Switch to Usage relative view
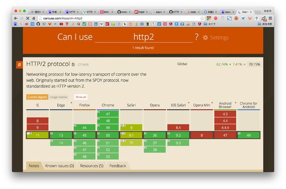286x189 pixels. pos(59,97)
